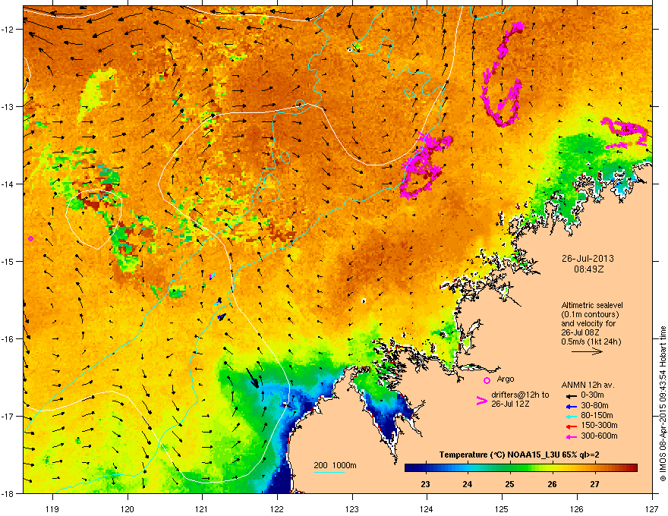This screenshot has width=668, height=516.
Task: Click the 150-300m depth label
Action: (x=599, y=425)
